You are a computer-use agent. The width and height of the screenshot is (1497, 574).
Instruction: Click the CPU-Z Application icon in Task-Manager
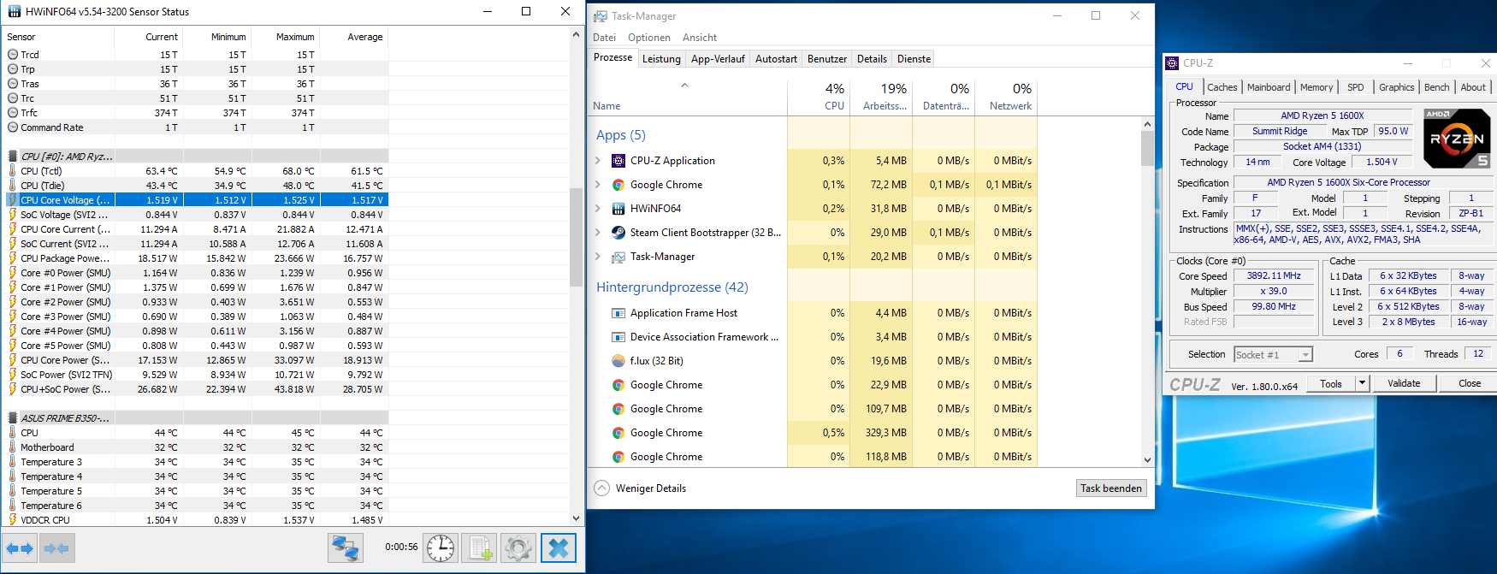(618, 161)
